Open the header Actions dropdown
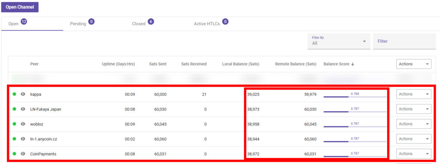 [x=414, y=64]
